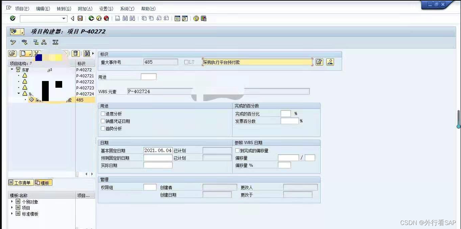Screen dimensions: 461x229
Task: Click the Find icon in the toolbar
Action: pyautogui.click(x=124, y=18)
